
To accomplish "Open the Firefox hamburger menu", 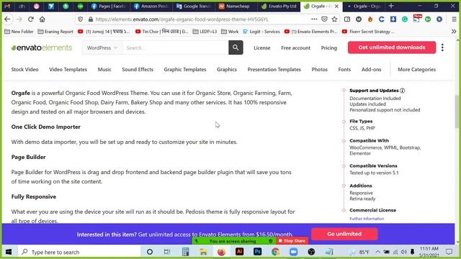I will 455,19.
